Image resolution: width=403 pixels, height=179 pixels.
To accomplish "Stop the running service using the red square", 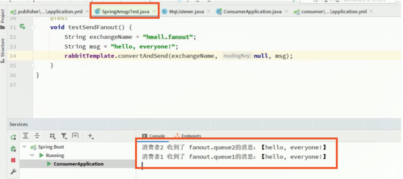I will coord(13,160).
